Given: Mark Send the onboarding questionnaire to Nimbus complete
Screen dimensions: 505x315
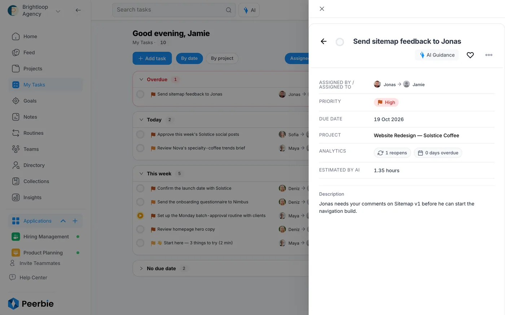Looking at the screenshot, I should pos(140,202).
